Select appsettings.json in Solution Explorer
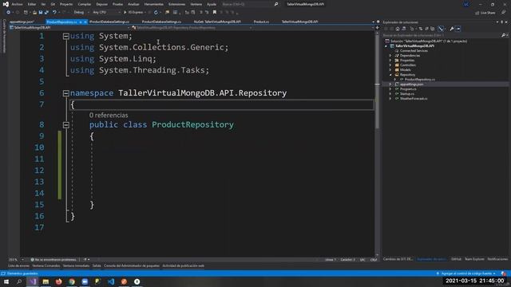 (x=412, y=85)
